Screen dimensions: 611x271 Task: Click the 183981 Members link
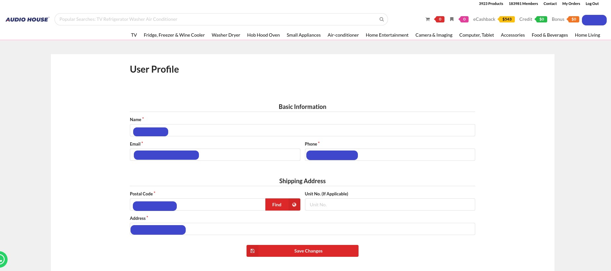click(523, 4)
